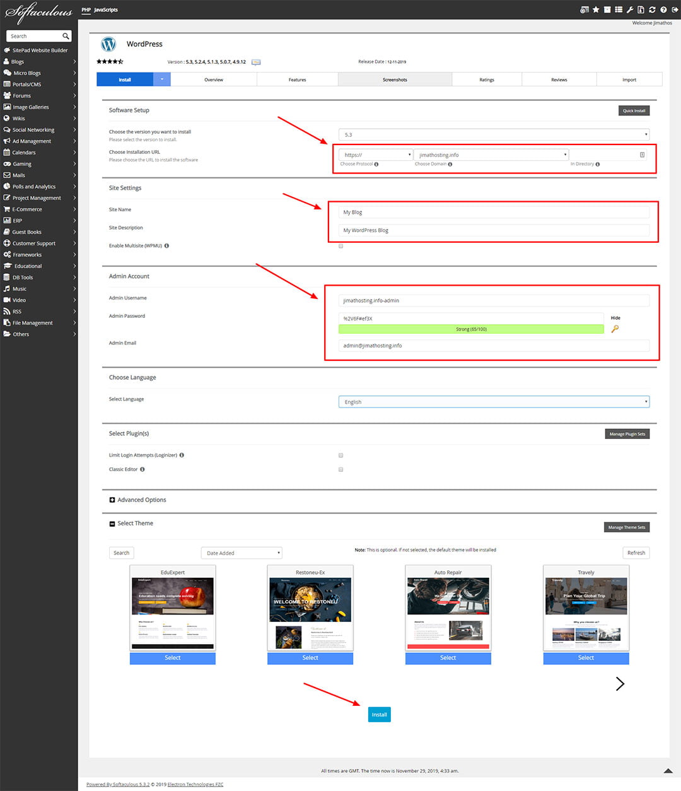Image resolution: width=681 pixels, height=791 pixels.
Task: Click the Quick Install button
Action: [x=634, y=110]
